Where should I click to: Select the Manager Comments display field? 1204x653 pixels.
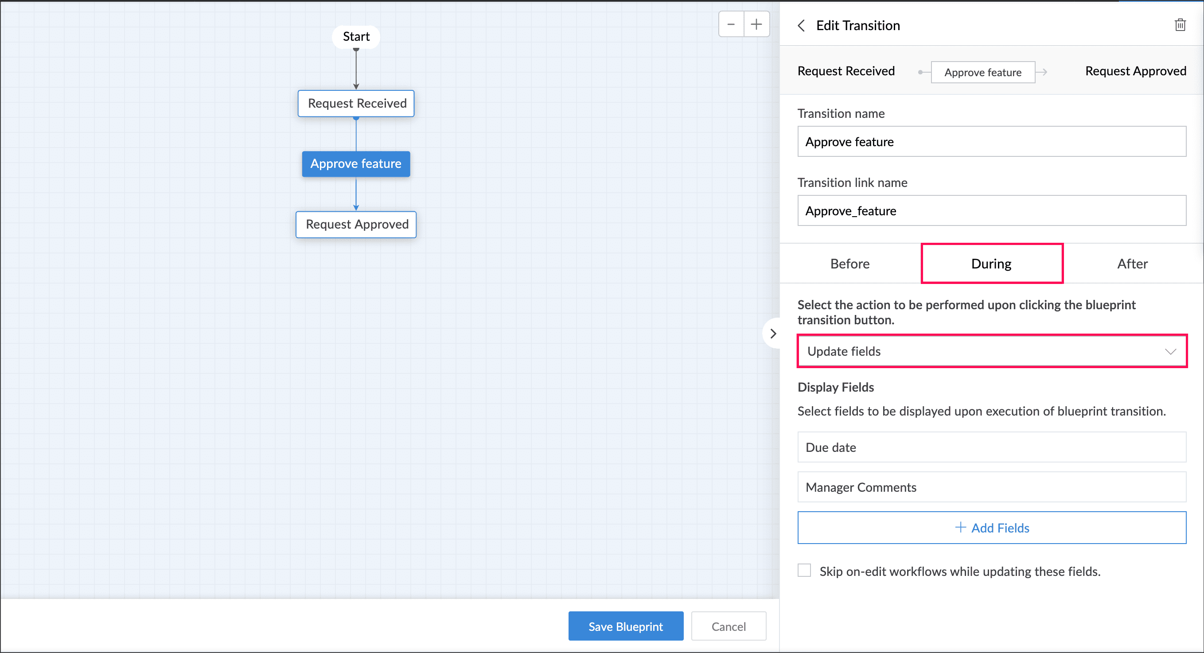tap(991, 487)
